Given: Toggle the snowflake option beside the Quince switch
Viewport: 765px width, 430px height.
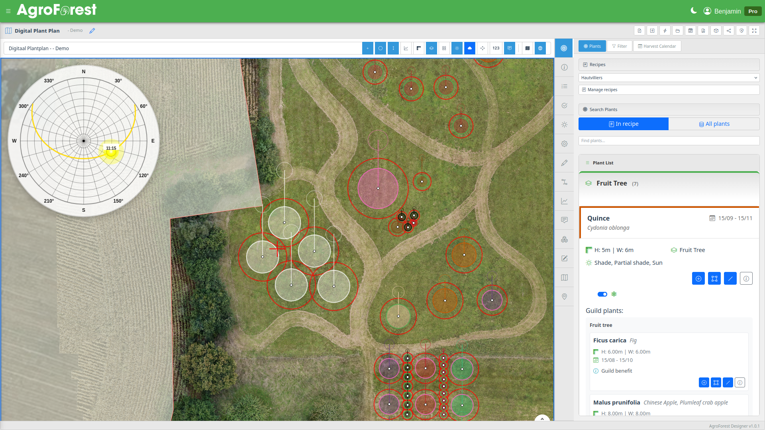Looking at the screenshot, I should 614,294.
